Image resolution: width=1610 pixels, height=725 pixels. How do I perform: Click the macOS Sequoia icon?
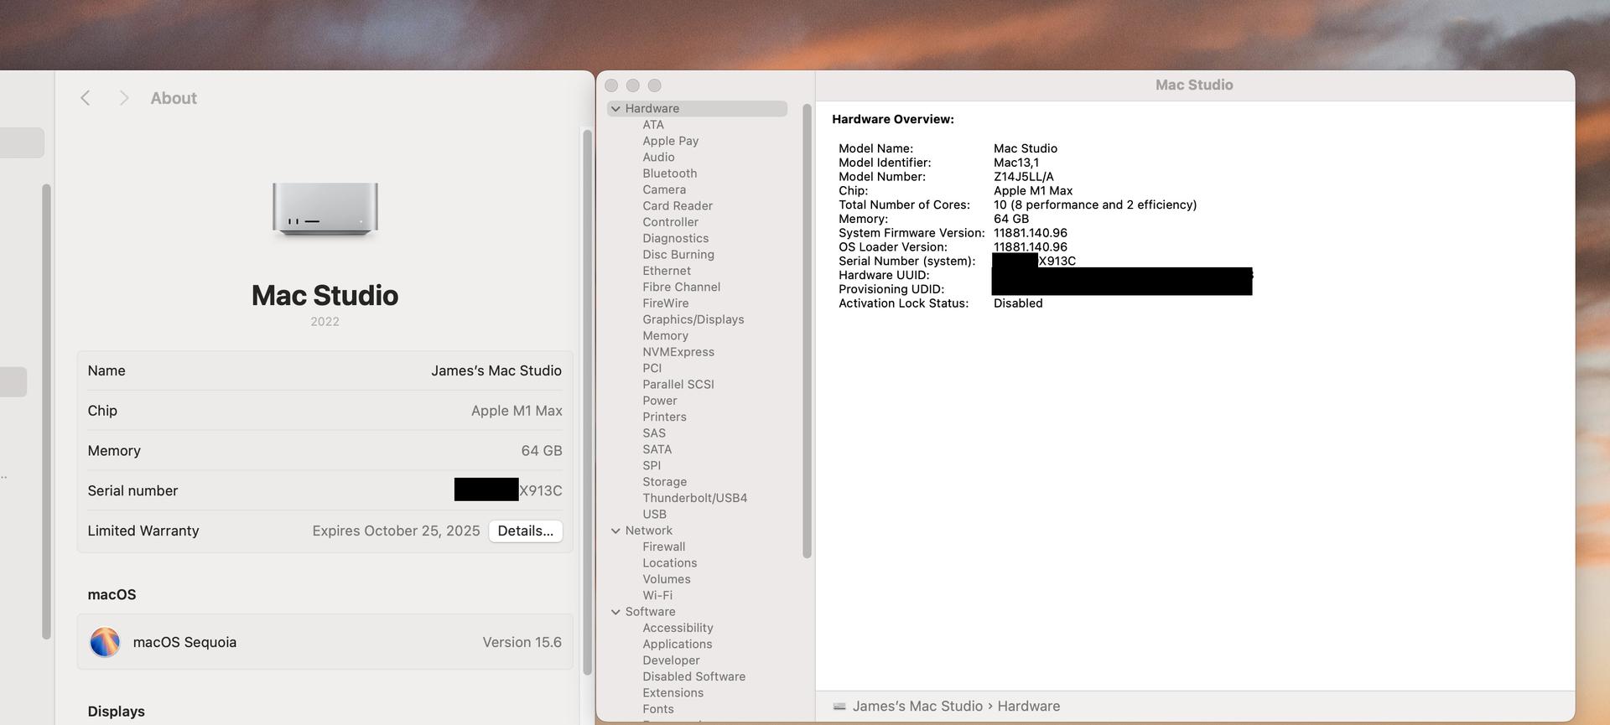[x=105, y=642]
